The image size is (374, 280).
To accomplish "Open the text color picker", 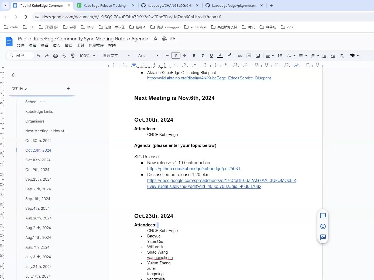I will (x=220, y=56).
